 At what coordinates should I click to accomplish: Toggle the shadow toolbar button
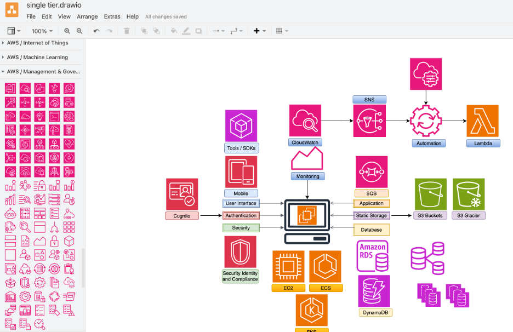point(198,31)
